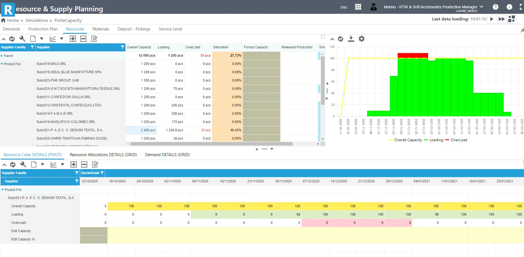Toggle the Supplier column filter in details pivot
The height and width of the screenshot is (257, 524).
pyautogui.click(x=77, y=181)
